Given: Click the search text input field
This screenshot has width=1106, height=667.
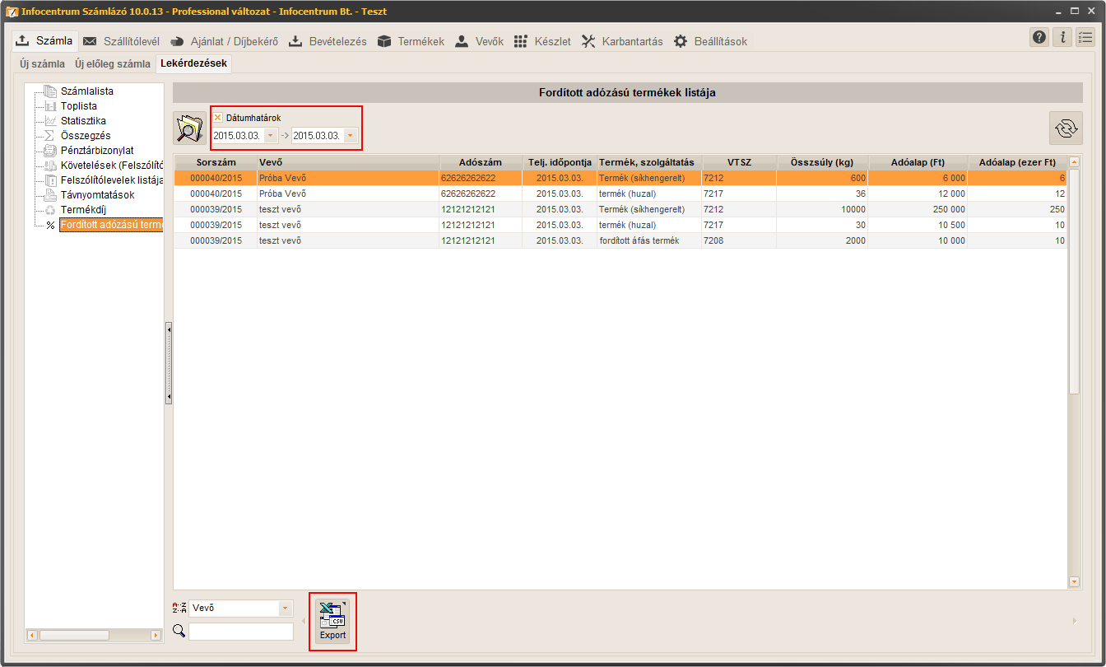Looking at the screenshot, I should tap(241, 632).
